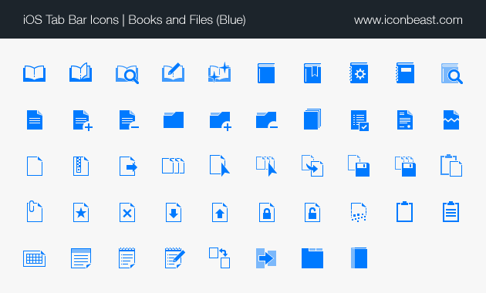Click the clipboard with text lines icon
Screen dimensions: 486x293
[451, 212]
